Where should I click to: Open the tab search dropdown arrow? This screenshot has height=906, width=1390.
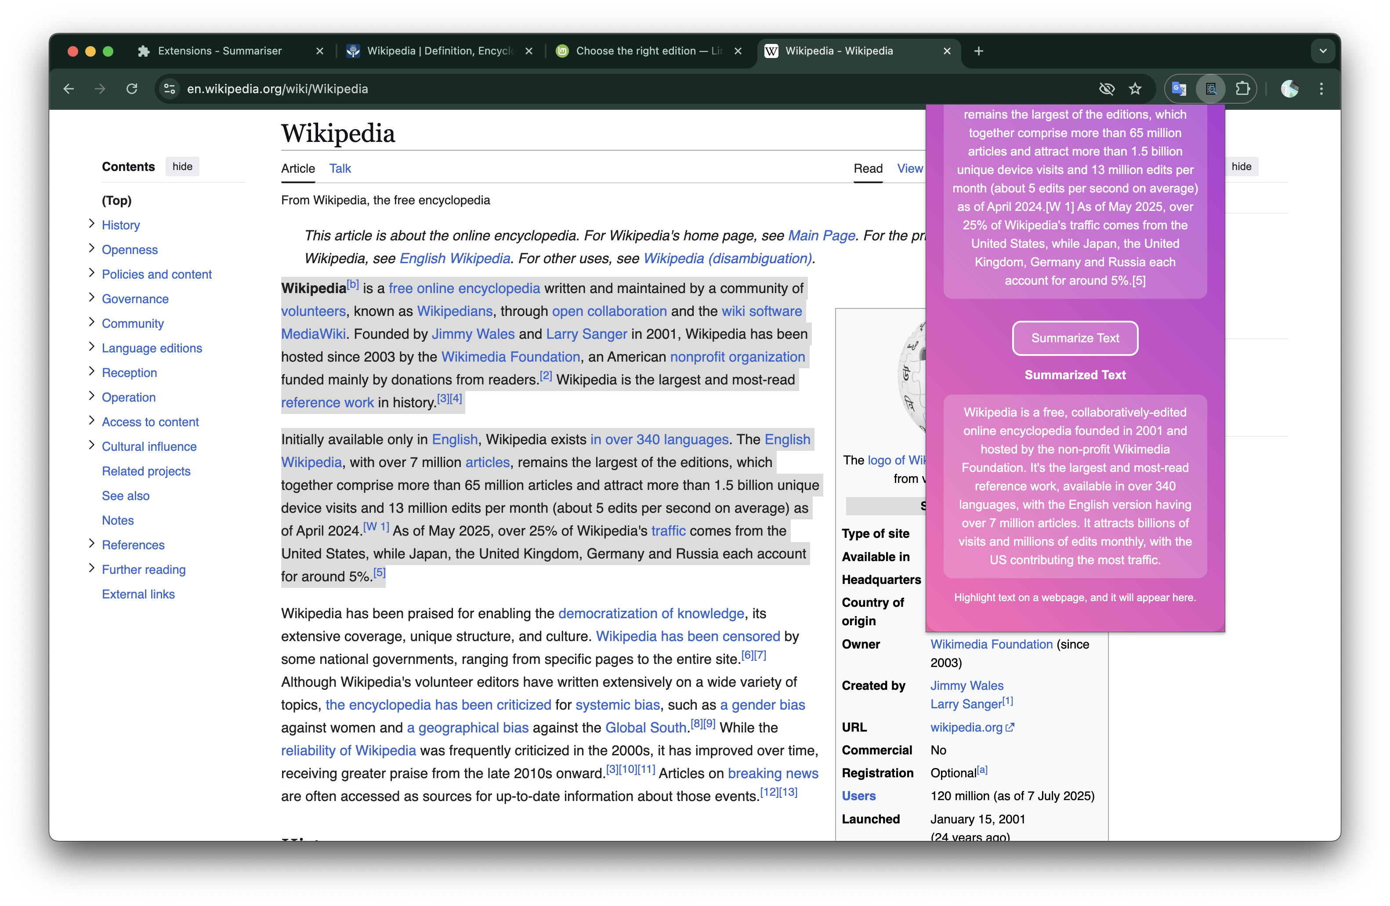click(x=1323, y=51)
